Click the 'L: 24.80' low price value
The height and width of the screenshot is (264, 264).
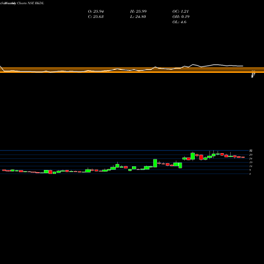click(x=138, y=17)
